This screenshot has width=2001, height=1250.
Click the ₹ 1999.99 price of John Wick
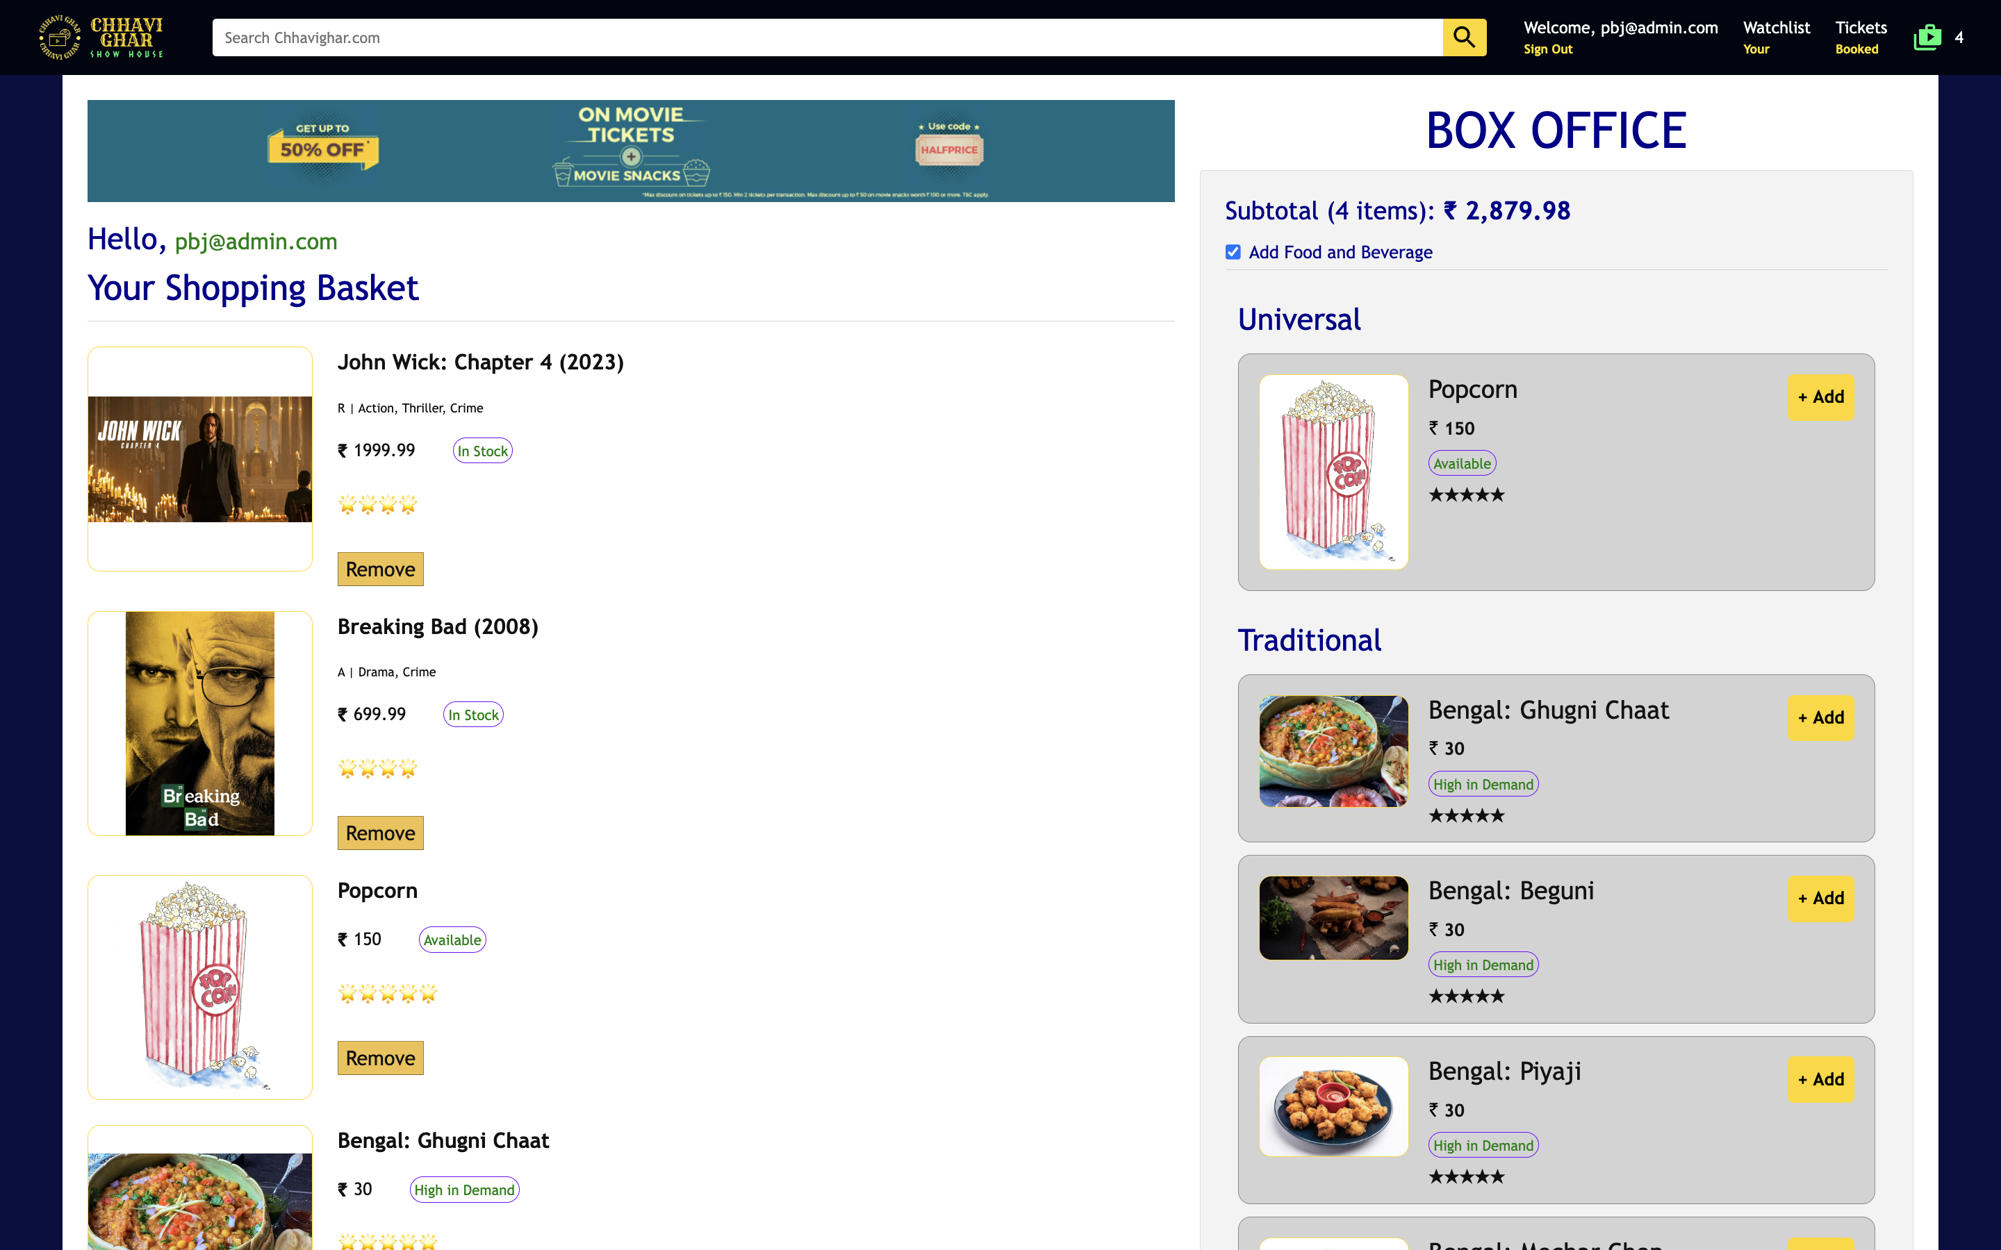tap(376, 451)
